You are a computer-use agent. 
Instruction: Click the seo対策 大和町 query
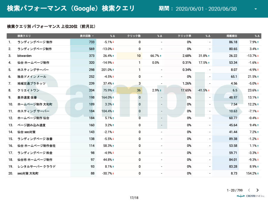(28, 173)
